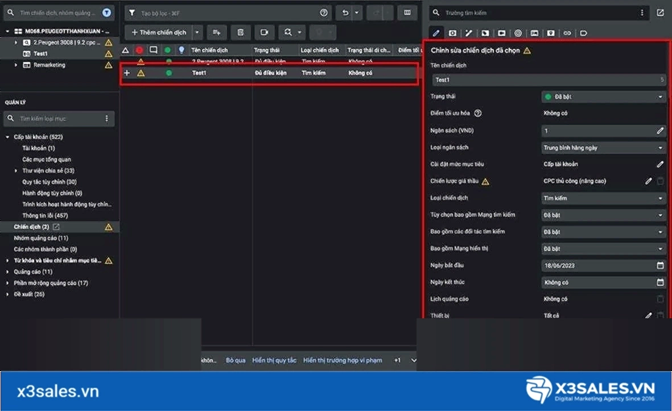Click the undo arrow button
This screenshot has width=672, height=411.
(x=345, y=13)
